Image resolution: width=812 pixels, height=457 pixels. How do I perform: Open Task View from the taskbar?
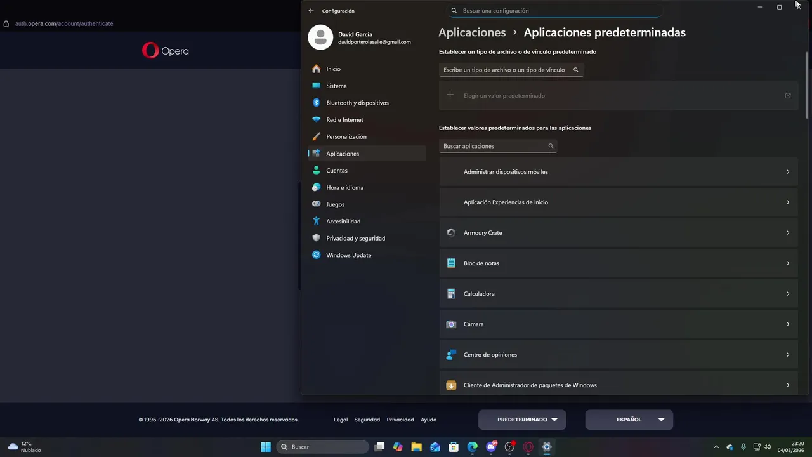point(379,447)
